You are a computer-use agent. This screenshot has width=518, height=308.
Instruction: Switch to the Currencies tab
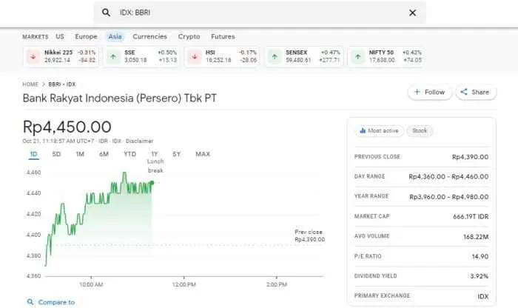[149, 36]
